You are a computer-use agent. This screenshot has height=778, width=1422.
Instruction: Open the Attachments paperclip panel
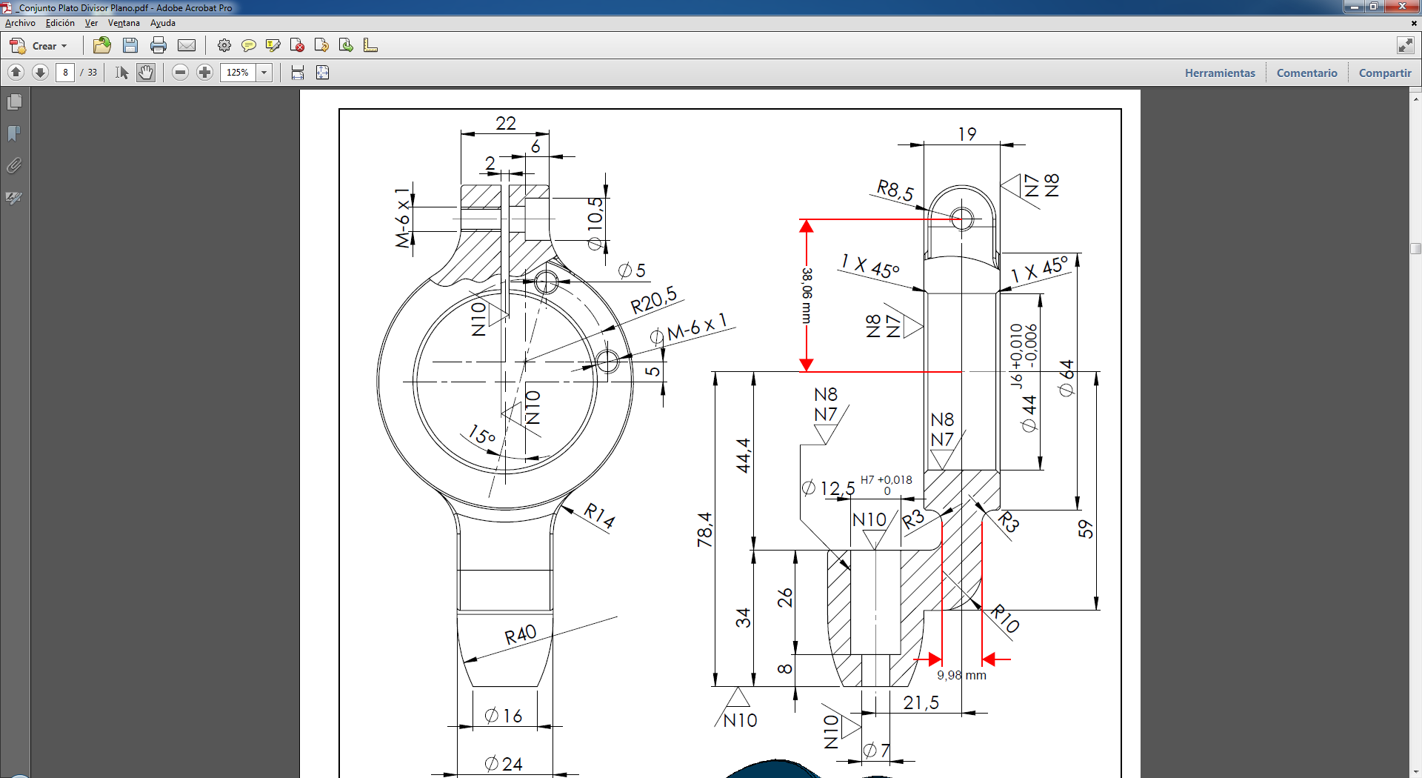14,165
